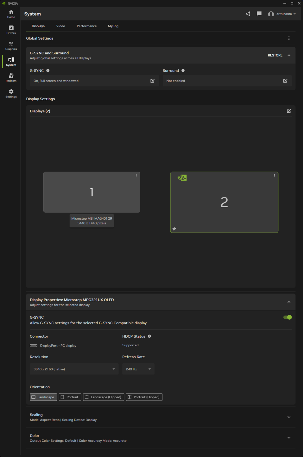Image resolution: width=303 pixels, height=457 pixels.
Task: Expand the Scaling section
Action: tap(289, 417)
